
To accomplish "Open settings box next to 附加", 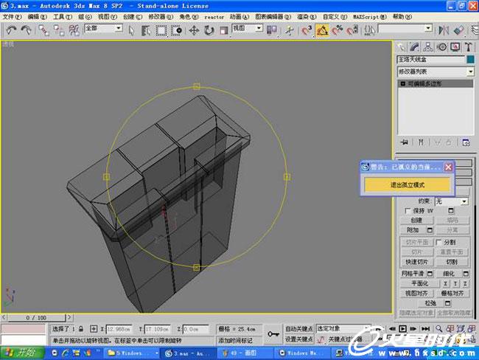I will tap(430, 230).
